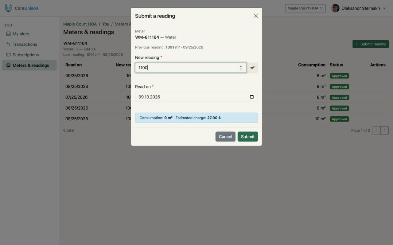
Task: Open the calendar picker icon
Action: (252, 97)
